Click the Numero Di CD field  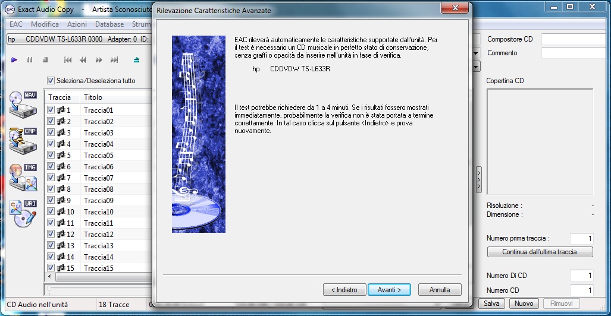(x=582, y=276)
